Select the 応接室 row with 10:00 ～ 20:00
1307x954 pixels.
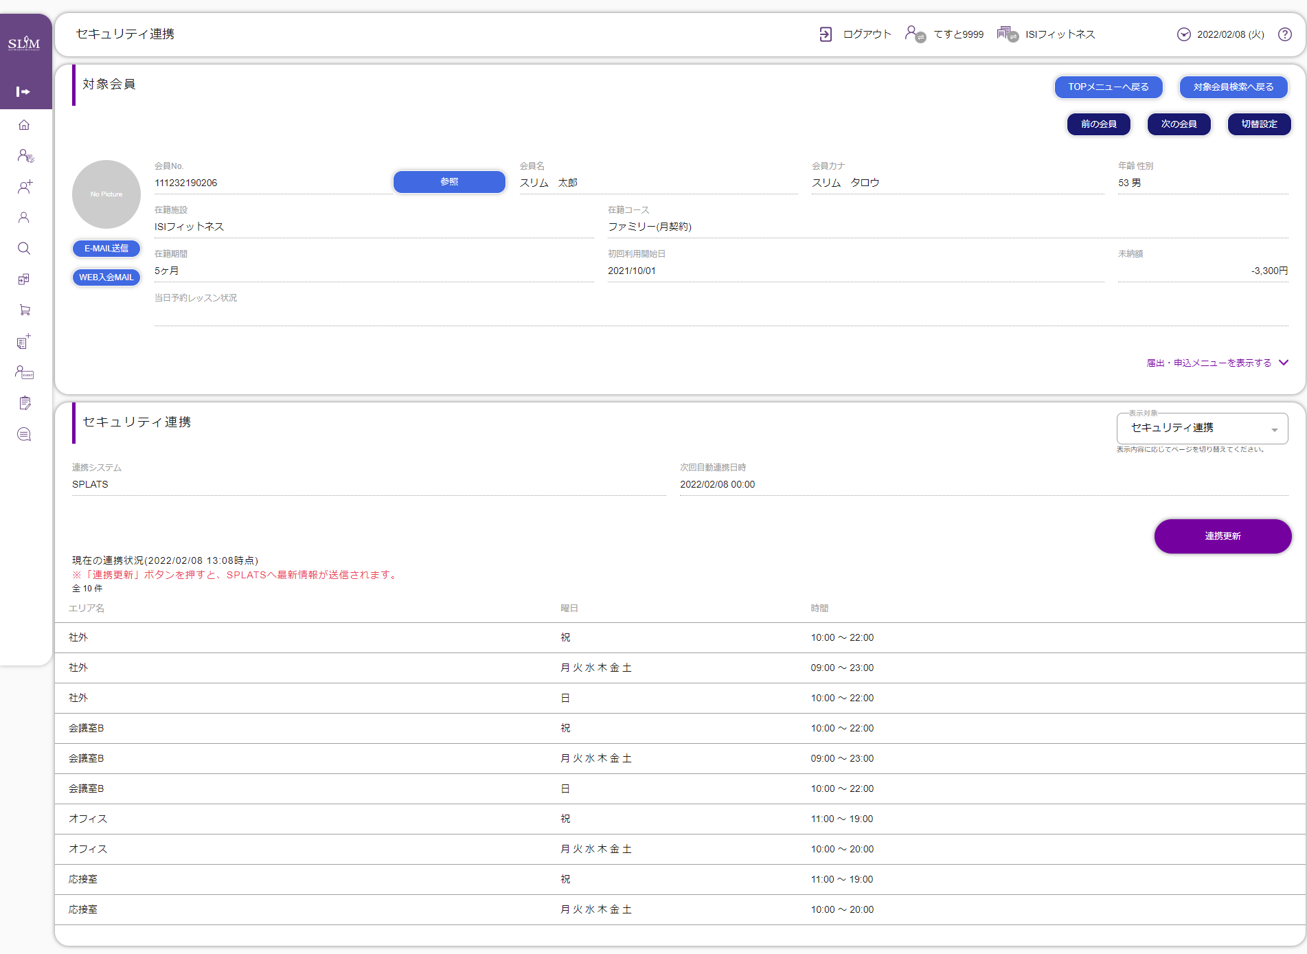pyautogui.click(x=680, y=910)
